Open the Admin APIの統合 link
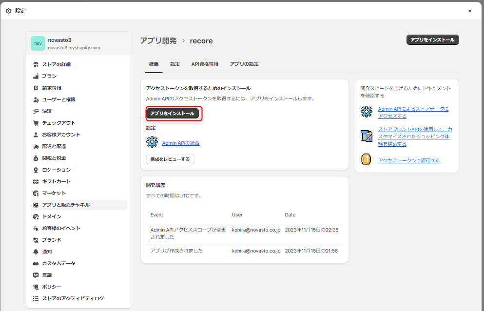Image resolution: width=484 pixels, height=311 pixels. (x=180, y=143)
